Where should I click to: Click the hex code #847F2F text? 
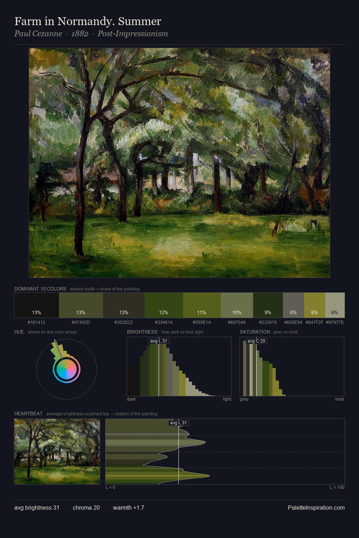pyautogui.click(x=314, y=322)
